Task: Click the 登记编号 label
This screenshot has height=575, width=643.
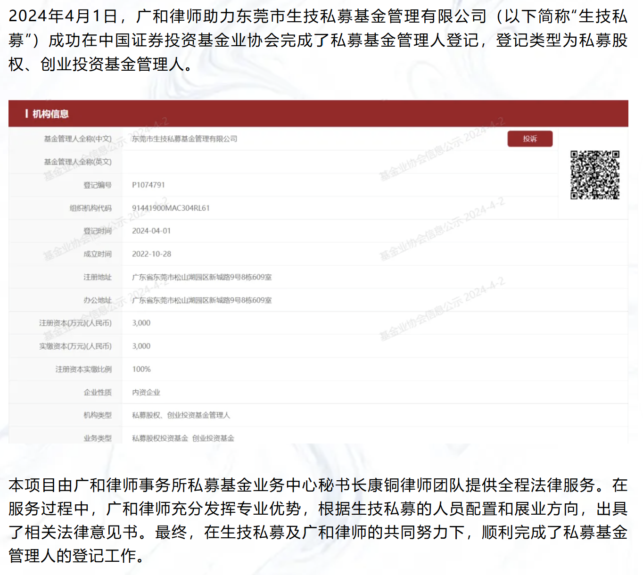Action: tap(98, 185)
